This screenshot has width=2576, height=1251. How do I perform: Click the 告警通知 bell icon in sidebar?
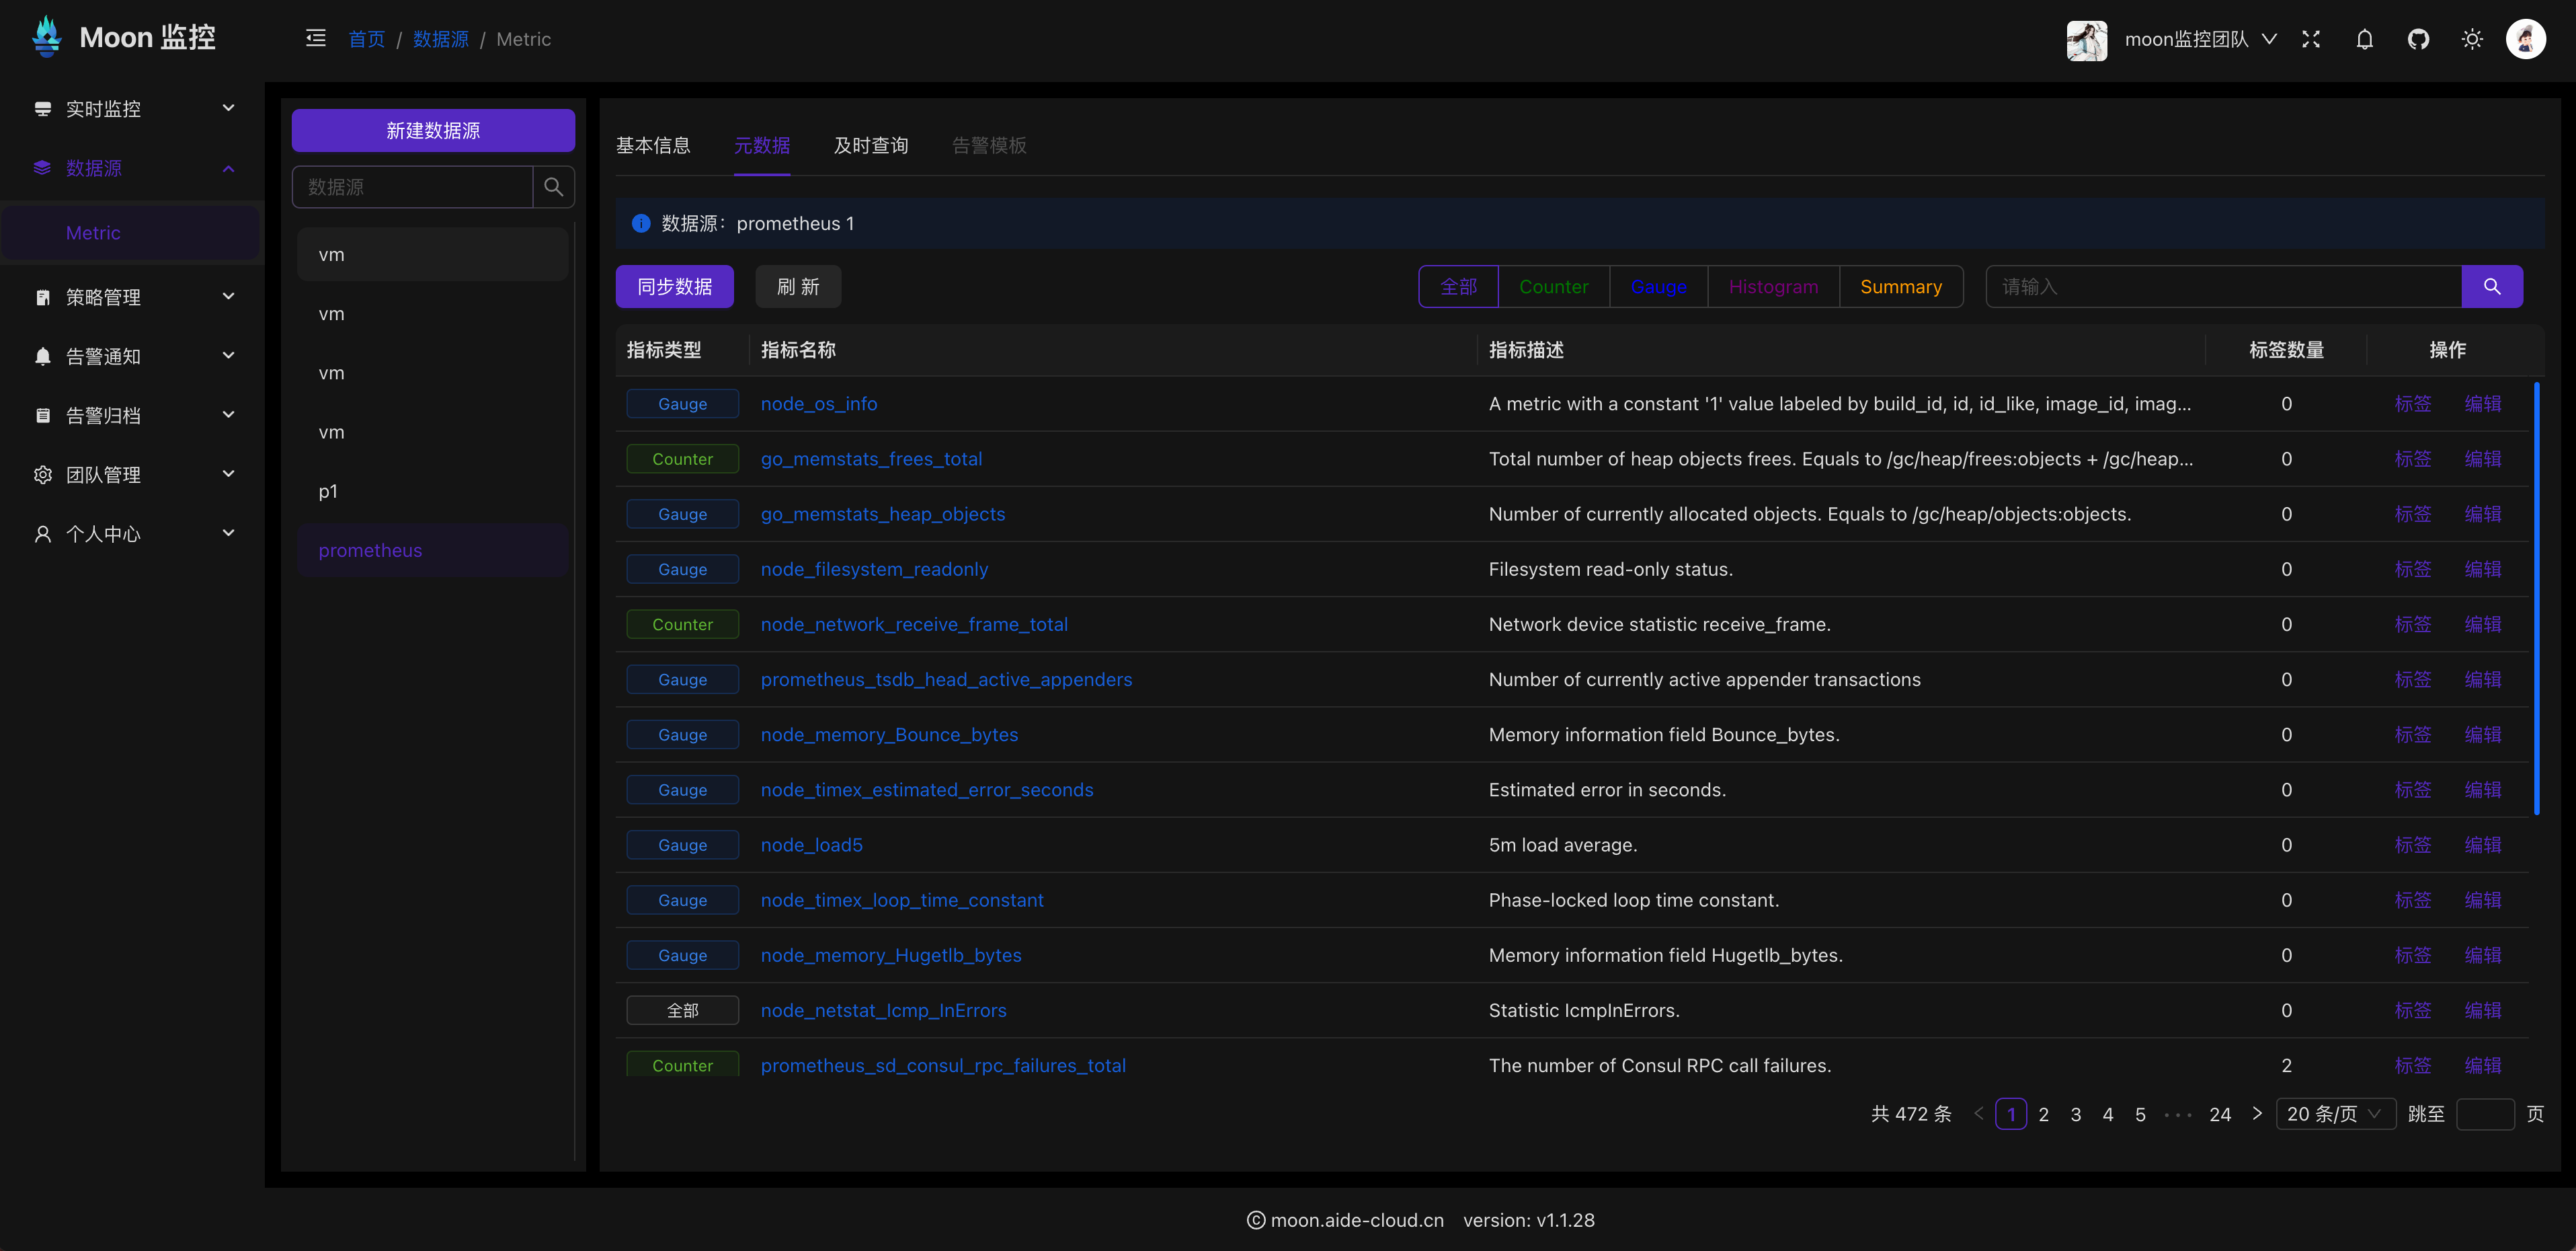(x=43, y=356)
